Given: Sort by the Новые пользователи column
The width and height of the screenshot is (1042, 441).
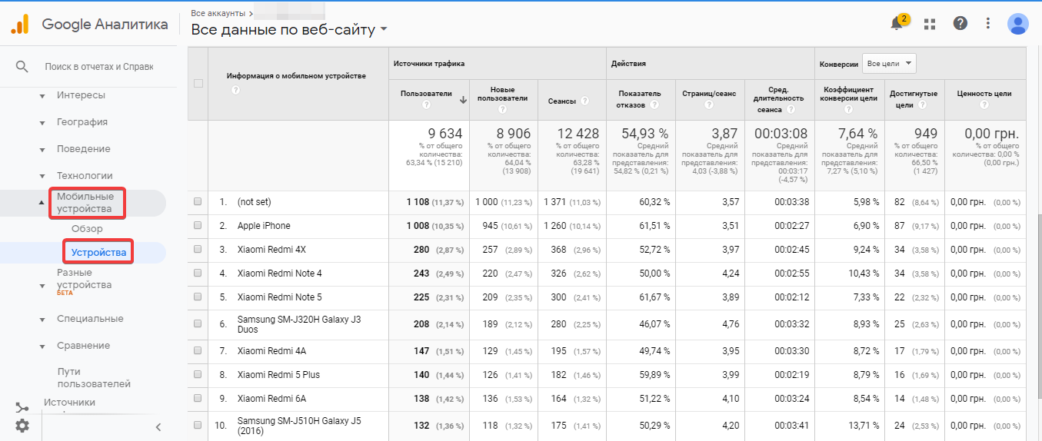Looking at the screenshot, I should tap(502, 94).
